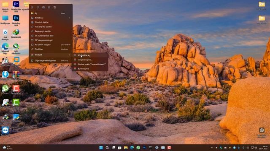Choose 'Diğer seçenekleri göster' entry

[51, 60]
